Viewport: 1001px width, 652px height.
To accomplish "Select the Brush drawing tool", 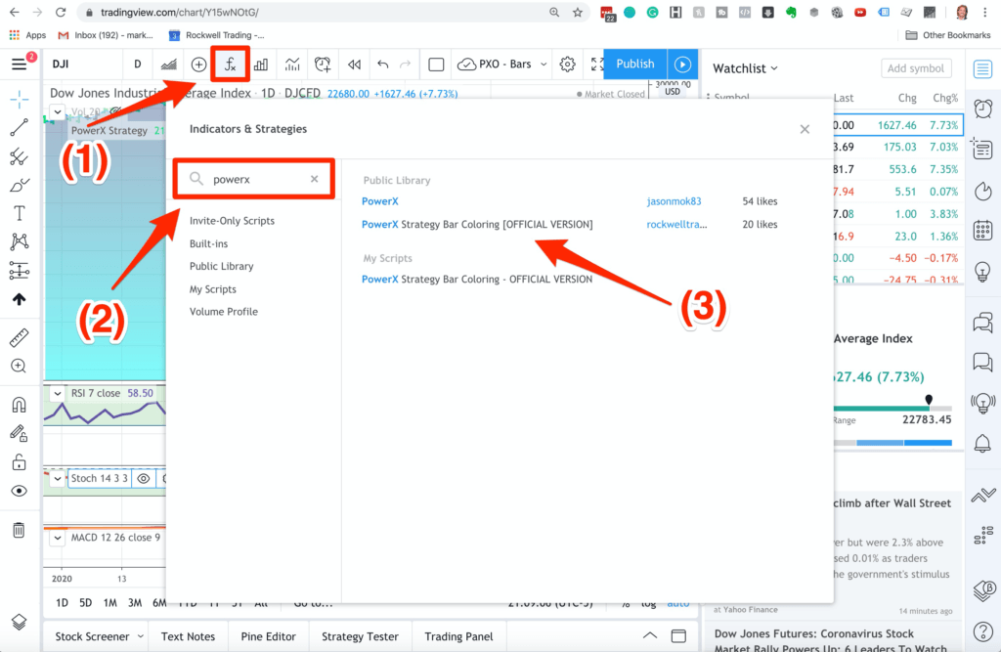I will coord(20,185).
